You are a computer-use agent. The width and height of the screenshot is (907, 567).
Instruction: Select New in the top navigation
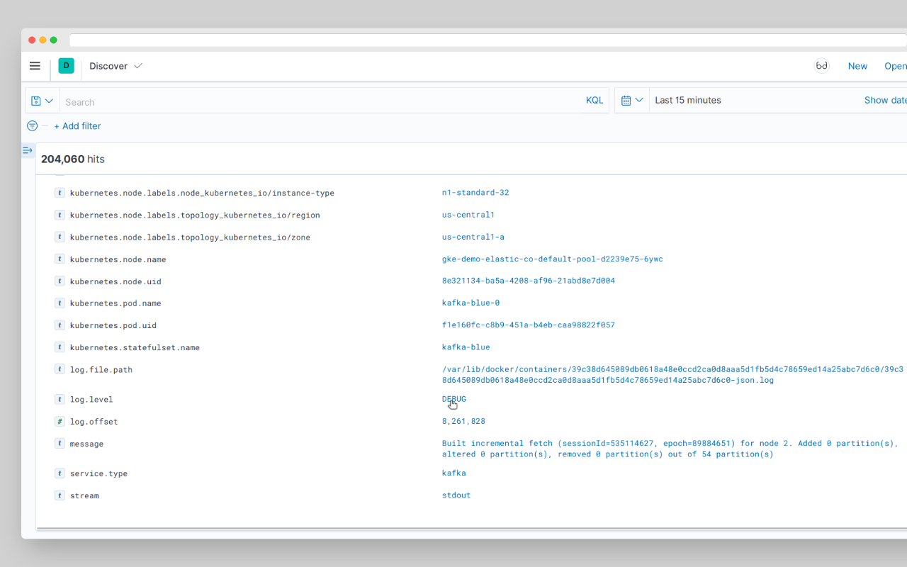(857, 65)
